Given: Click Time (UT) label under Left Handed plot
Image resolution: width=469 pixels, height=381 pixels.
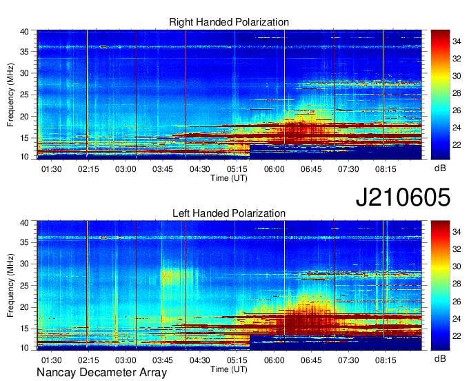Looking at the screenshot, I should tap(229, 369).
